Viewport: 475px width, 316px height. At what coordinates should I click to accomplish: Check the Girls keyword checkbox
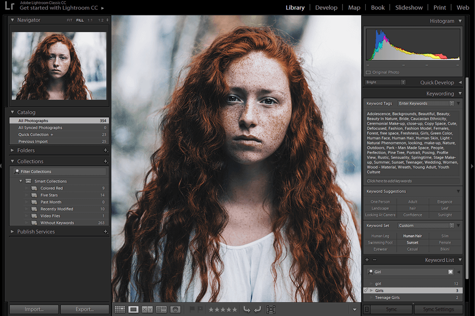[x=366, y=291]
